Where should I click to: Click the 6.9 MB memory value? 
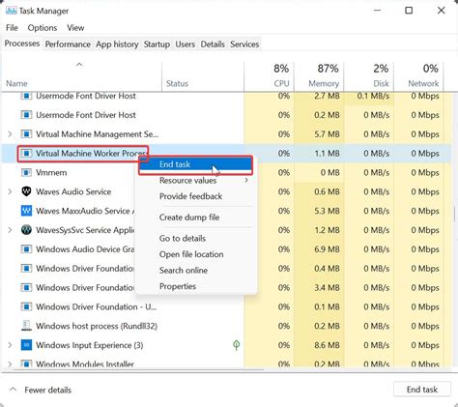(327, 249)
